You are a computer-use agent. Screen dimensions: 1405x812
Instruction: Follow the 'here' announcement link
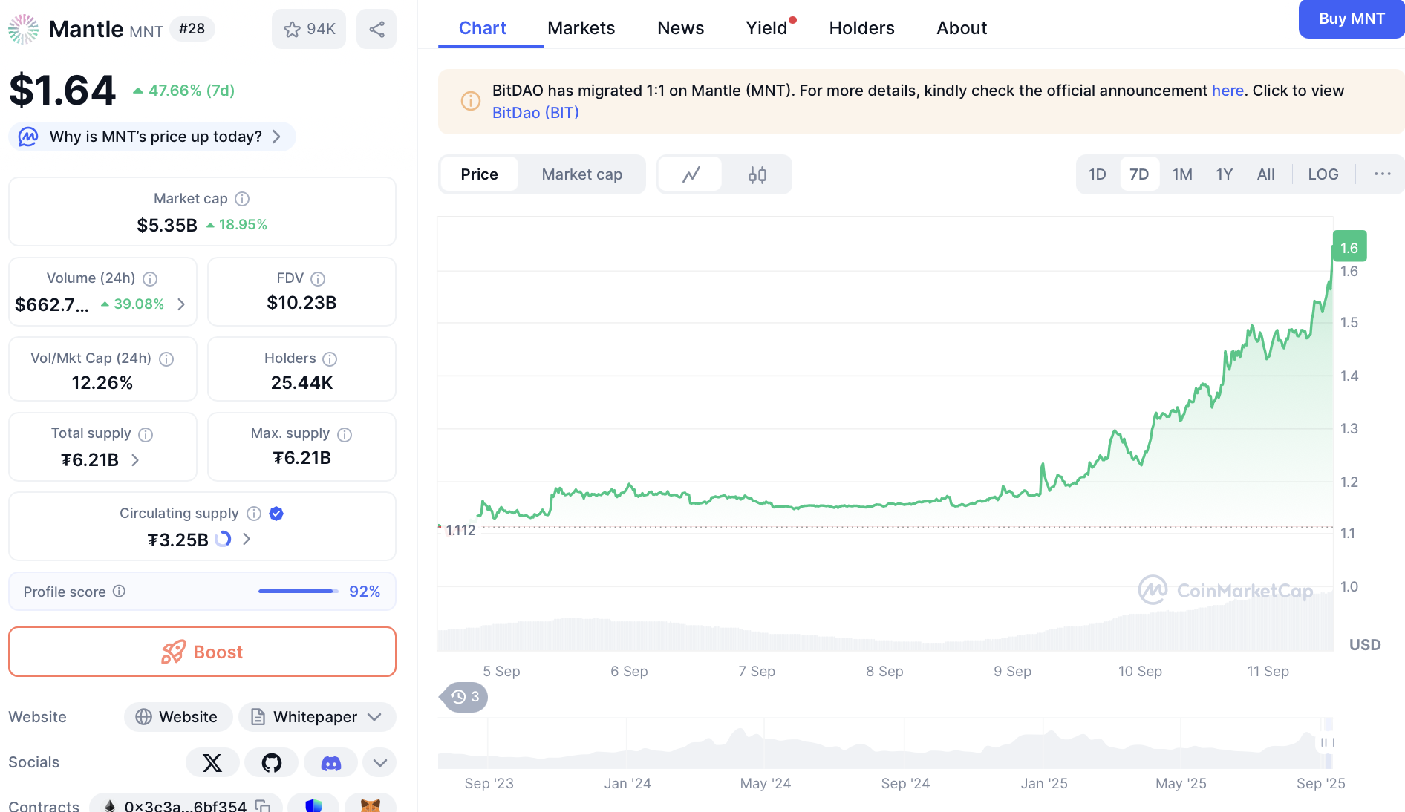[1228, 91]
